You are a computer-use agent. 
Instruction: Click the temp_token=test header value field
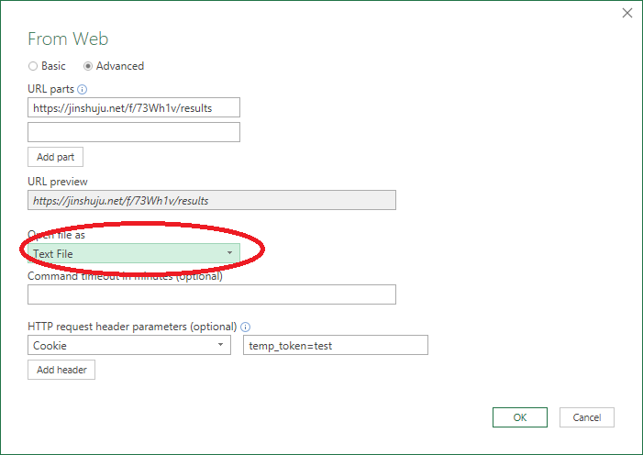pyautogui.click(x=336, y=345)
